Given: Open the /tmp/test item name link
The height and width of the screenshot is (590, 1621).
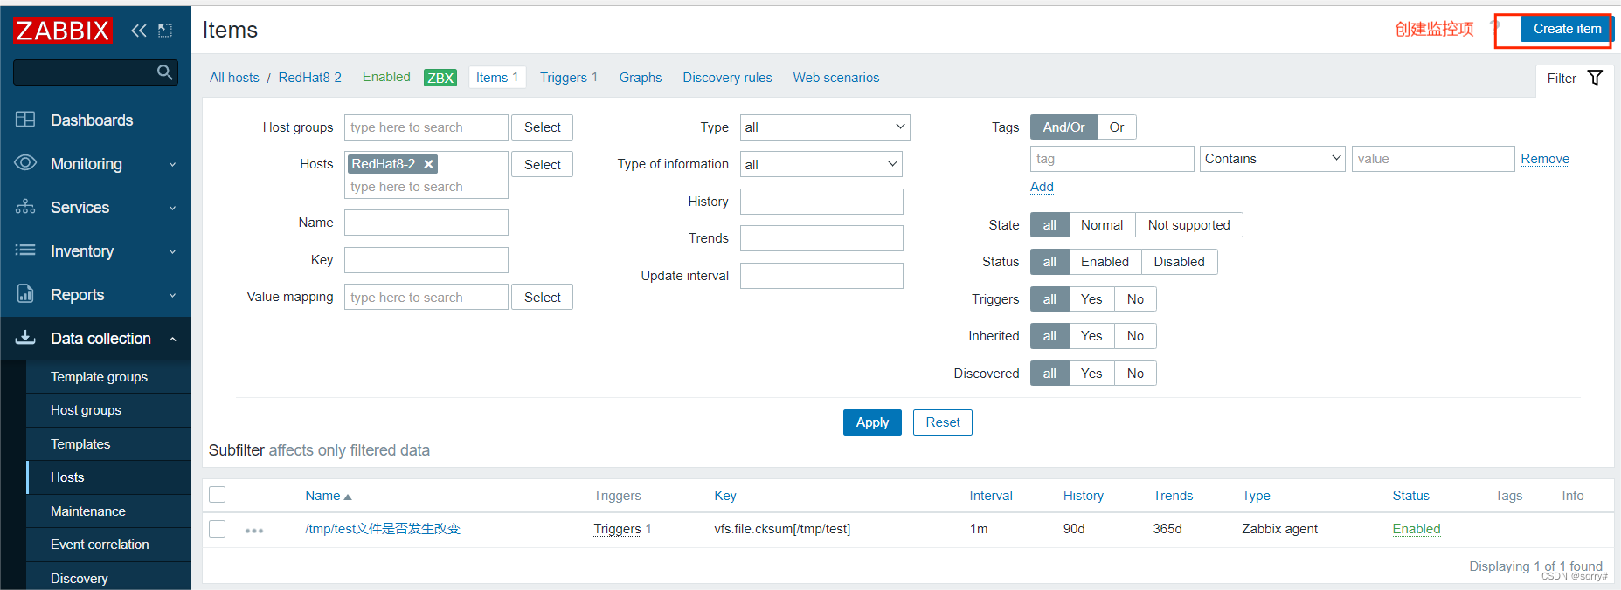Looking at the screenshot, I should point(383,529).
